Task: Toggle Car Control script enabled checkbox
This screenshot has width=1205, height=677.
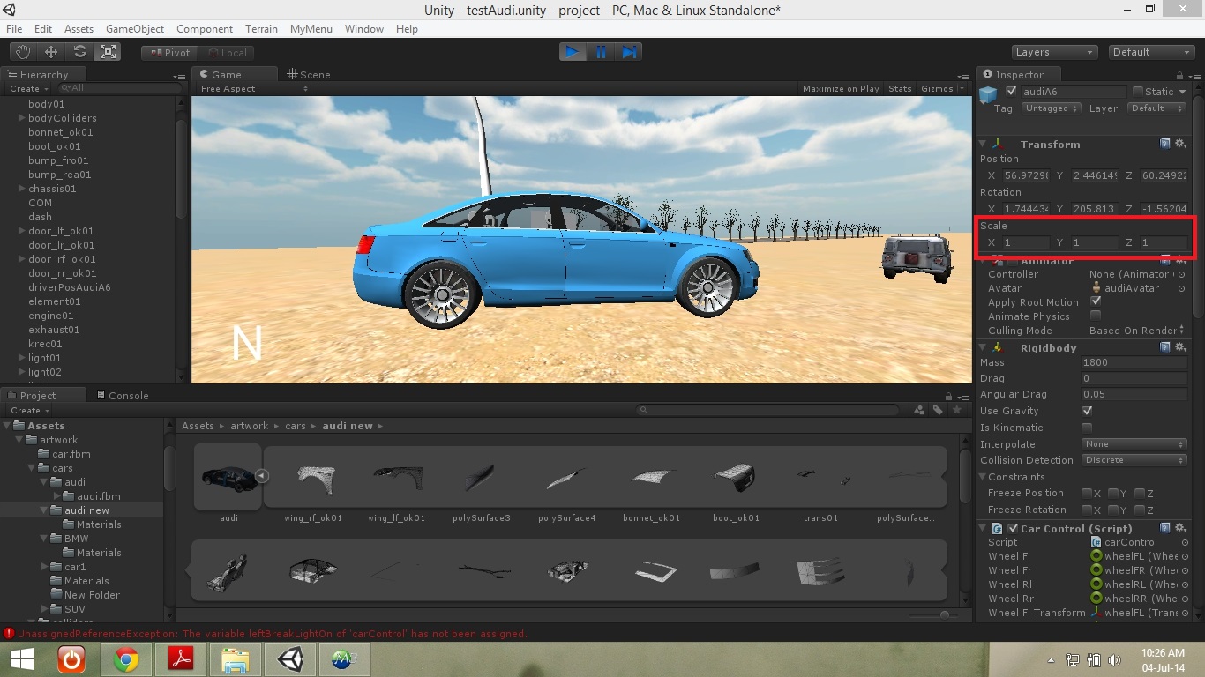Action: [1013, 528]
